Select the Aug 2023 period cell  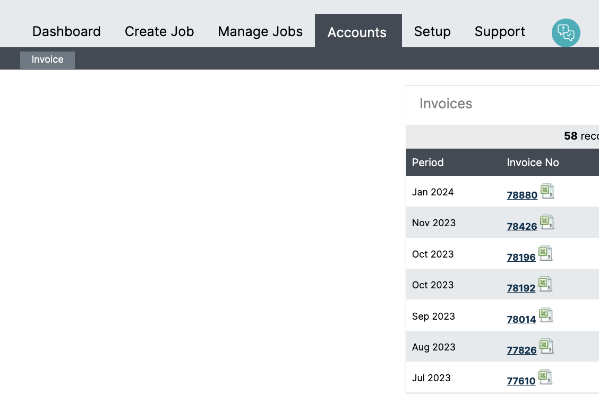(x=434, y=347)
